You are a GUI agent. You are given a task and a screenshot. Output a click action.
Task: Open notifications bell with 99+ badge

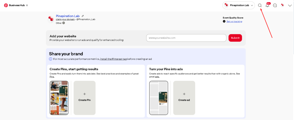coord(267,5)
